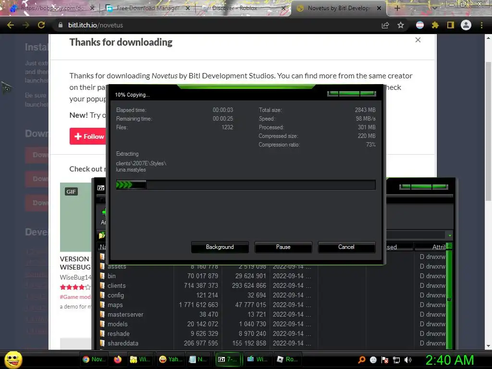The height and width of the screenshot is (369, 492).
Task: Click the Background button in copying dialog
Action: click(220, 247)
